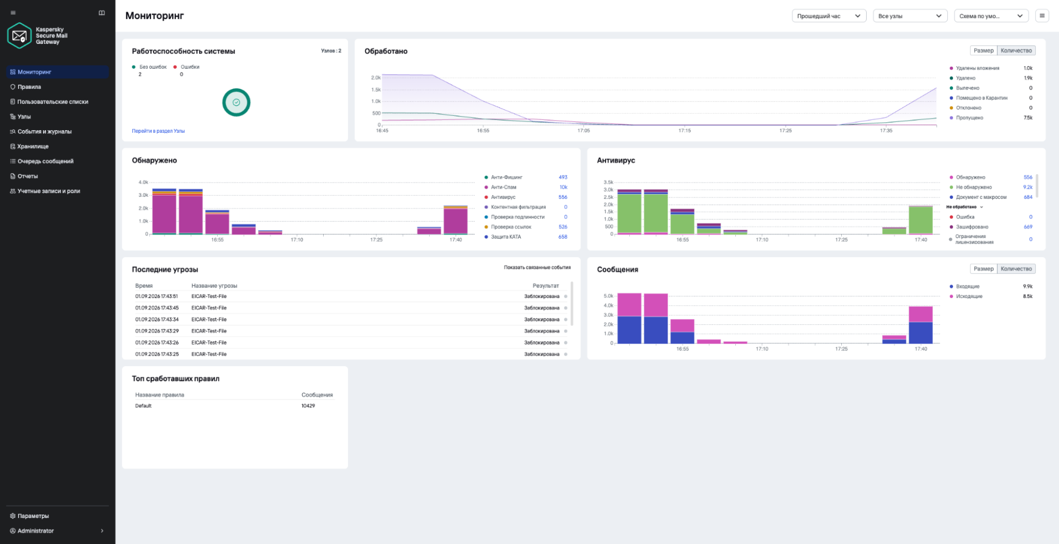The width and height of the screenshot is (1059, 544).
Task: Click the Последние угрозы table scrollbar
Action: coord(572,304)
